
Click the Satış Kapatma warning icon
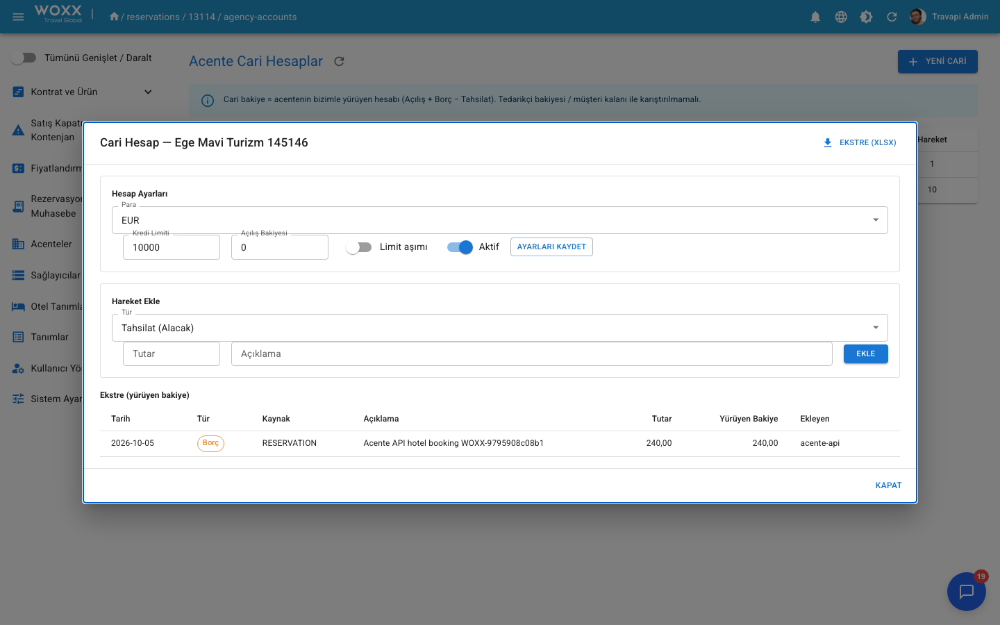18,130
